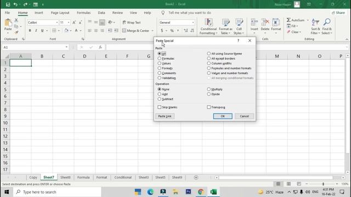Viewport: 351px width, 197px height.
Task: Click the Format Painter brush icon
Action: [x=16, y=33]
